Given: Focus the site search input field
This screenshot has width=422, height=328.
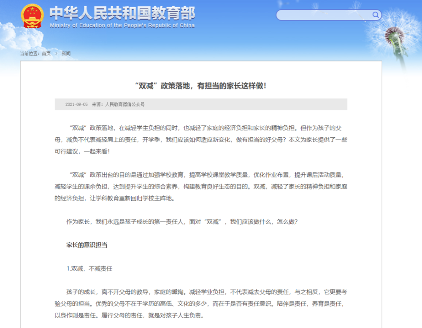Looking at the screenshot, I should (x=329, y=15).
